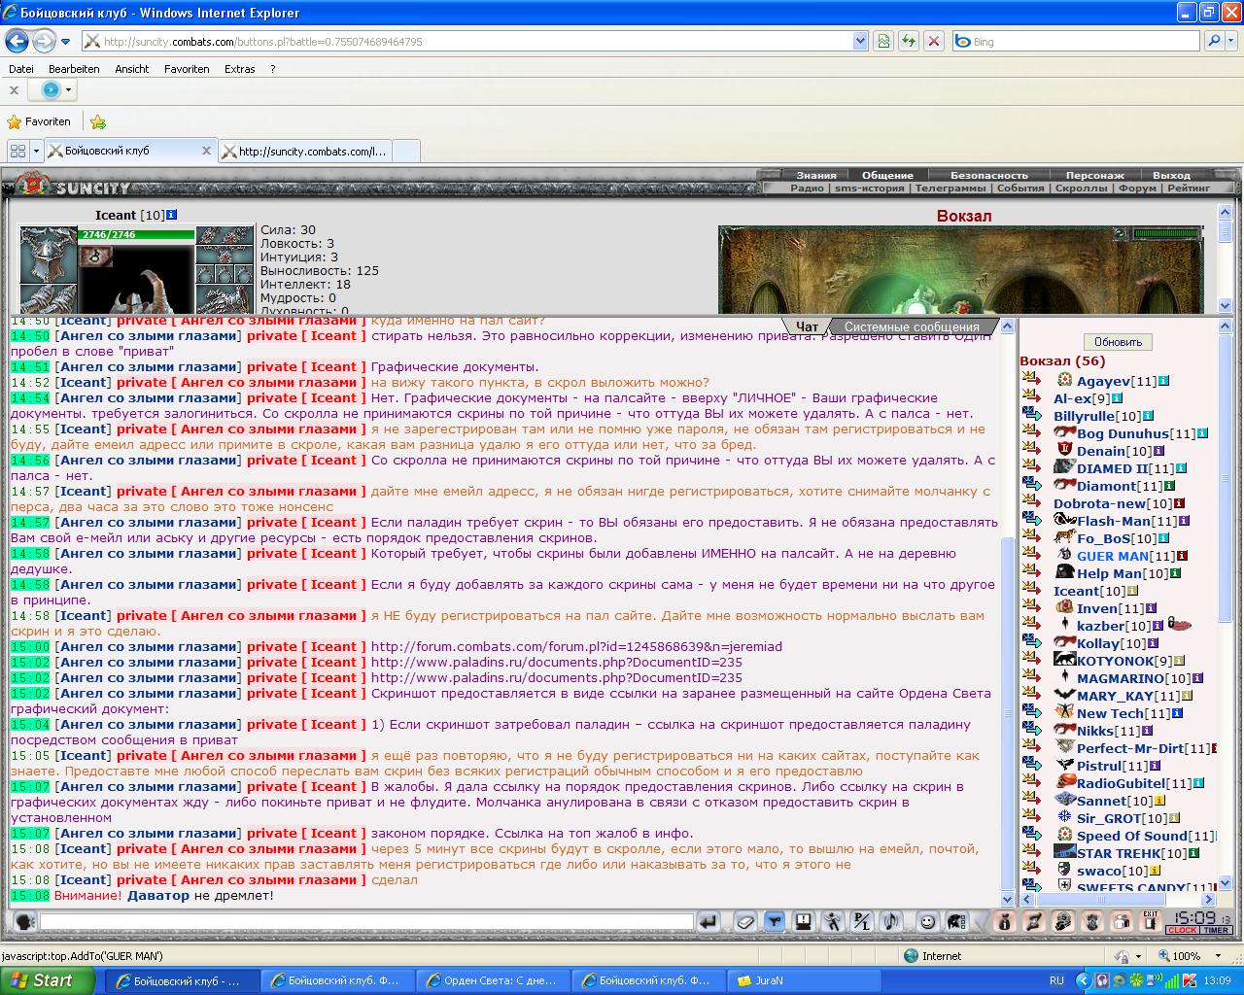The height and width of the screenshot is (995, 1244).
Task: Click the Favoriten button
Action: 39,122
